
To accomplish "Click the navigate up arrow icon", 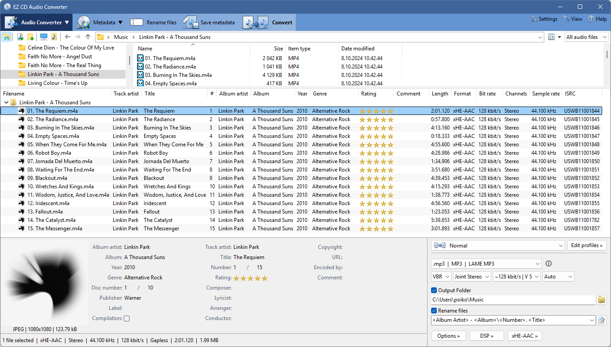I will click(88, 37).
